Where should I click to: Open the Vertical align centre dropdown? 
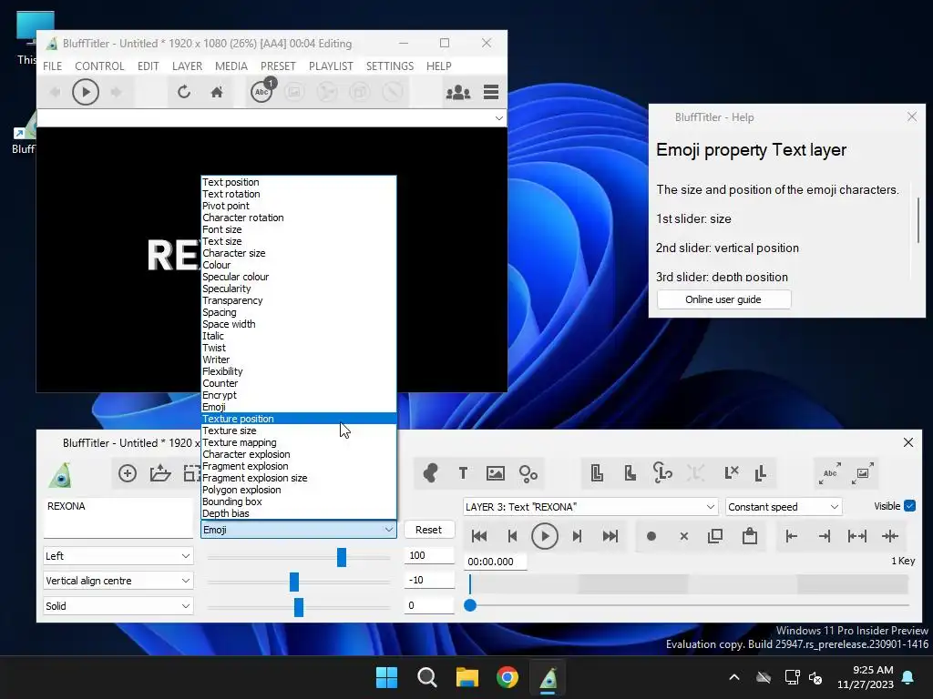pos(118,581)
